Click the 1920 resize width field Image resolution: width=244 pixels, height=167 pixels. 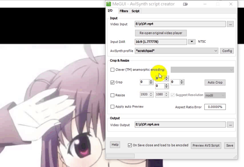[x=145, y=95]
